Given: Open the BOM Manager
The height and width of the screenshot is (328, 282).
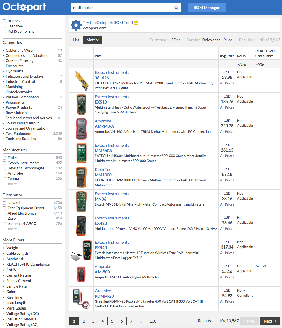Looking at the screenshot, I should point(207,8).
